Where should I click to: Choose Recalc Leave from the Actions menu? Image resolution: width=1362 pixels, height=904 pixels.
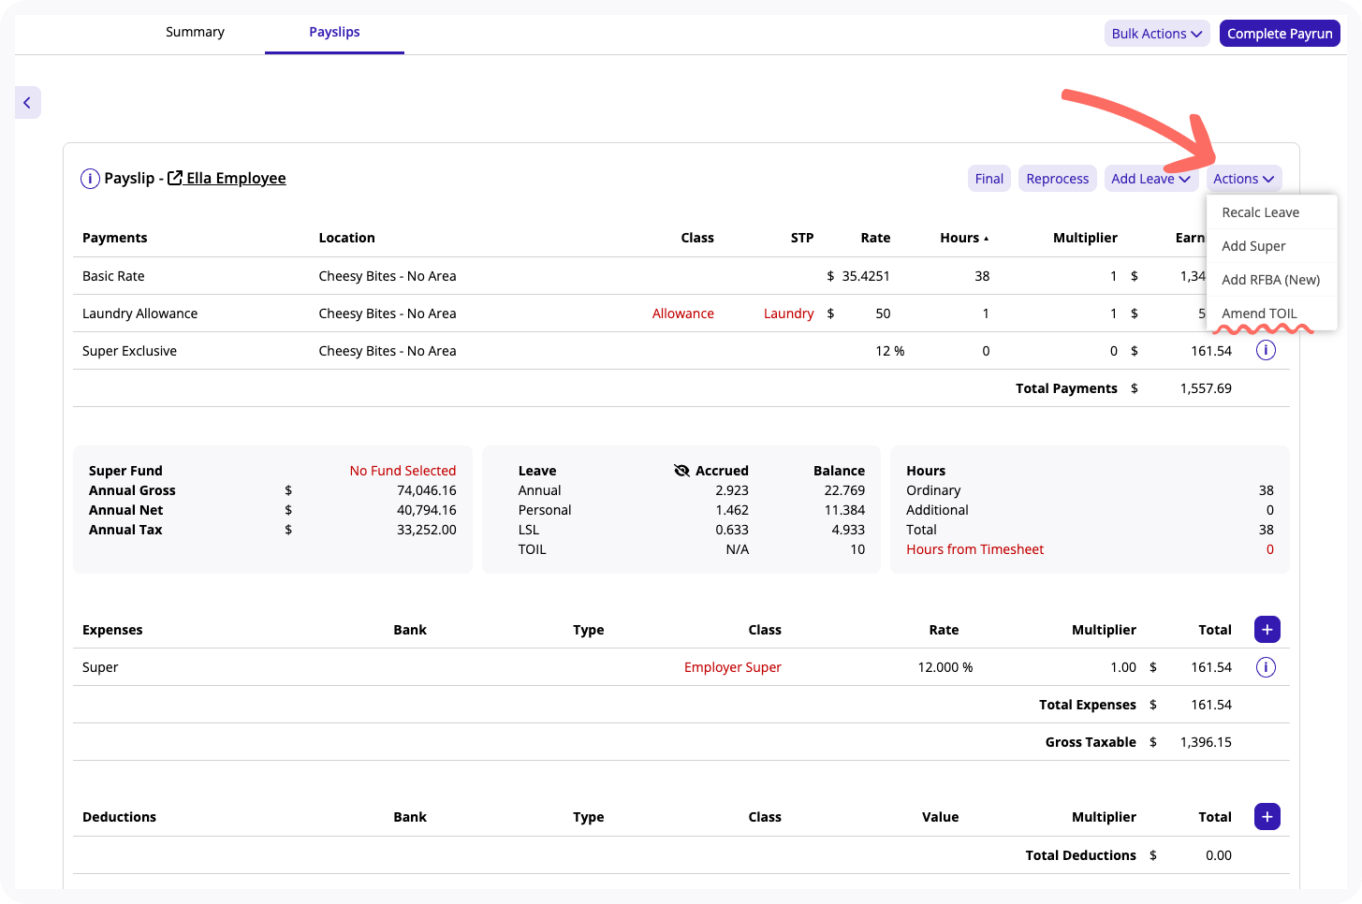coord(1272,212)
